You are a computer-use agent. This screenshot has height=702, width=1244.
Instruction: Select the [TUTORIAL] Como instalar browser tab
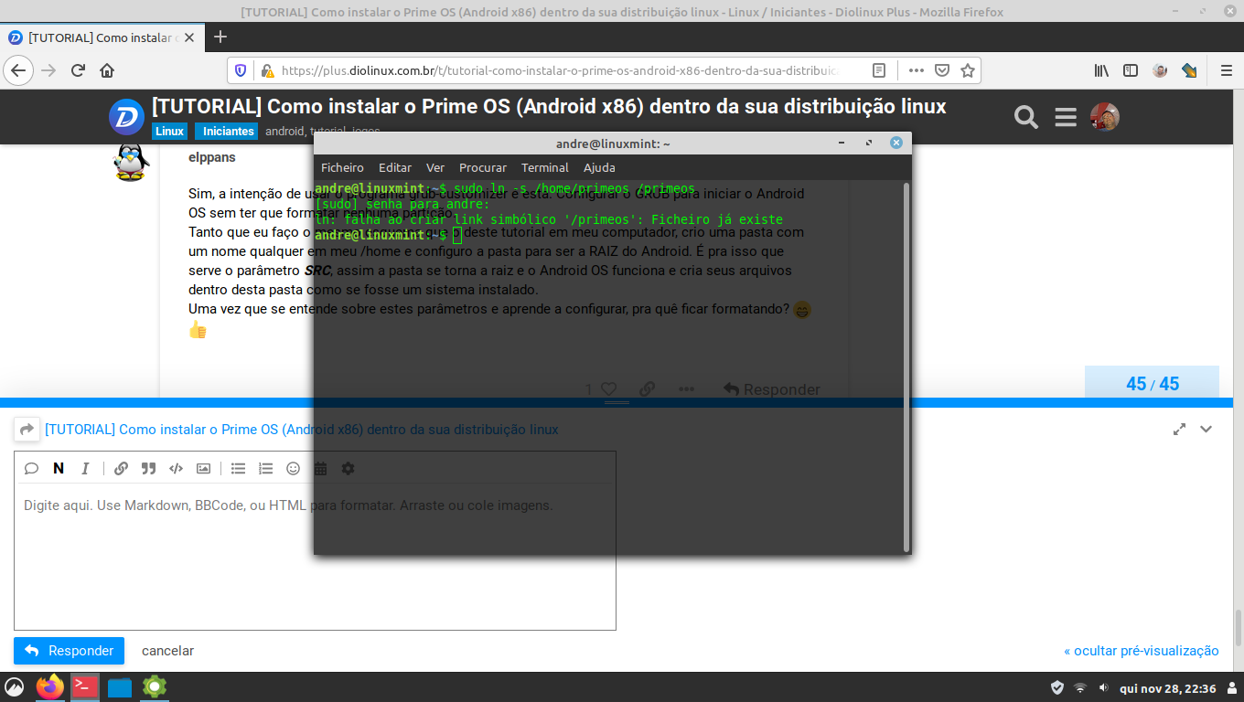coord(101,37)
